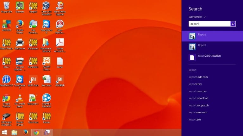243x136 pixels.
Task: Select the Mi PC Suite icon
Action: click(x=33, y=81)
